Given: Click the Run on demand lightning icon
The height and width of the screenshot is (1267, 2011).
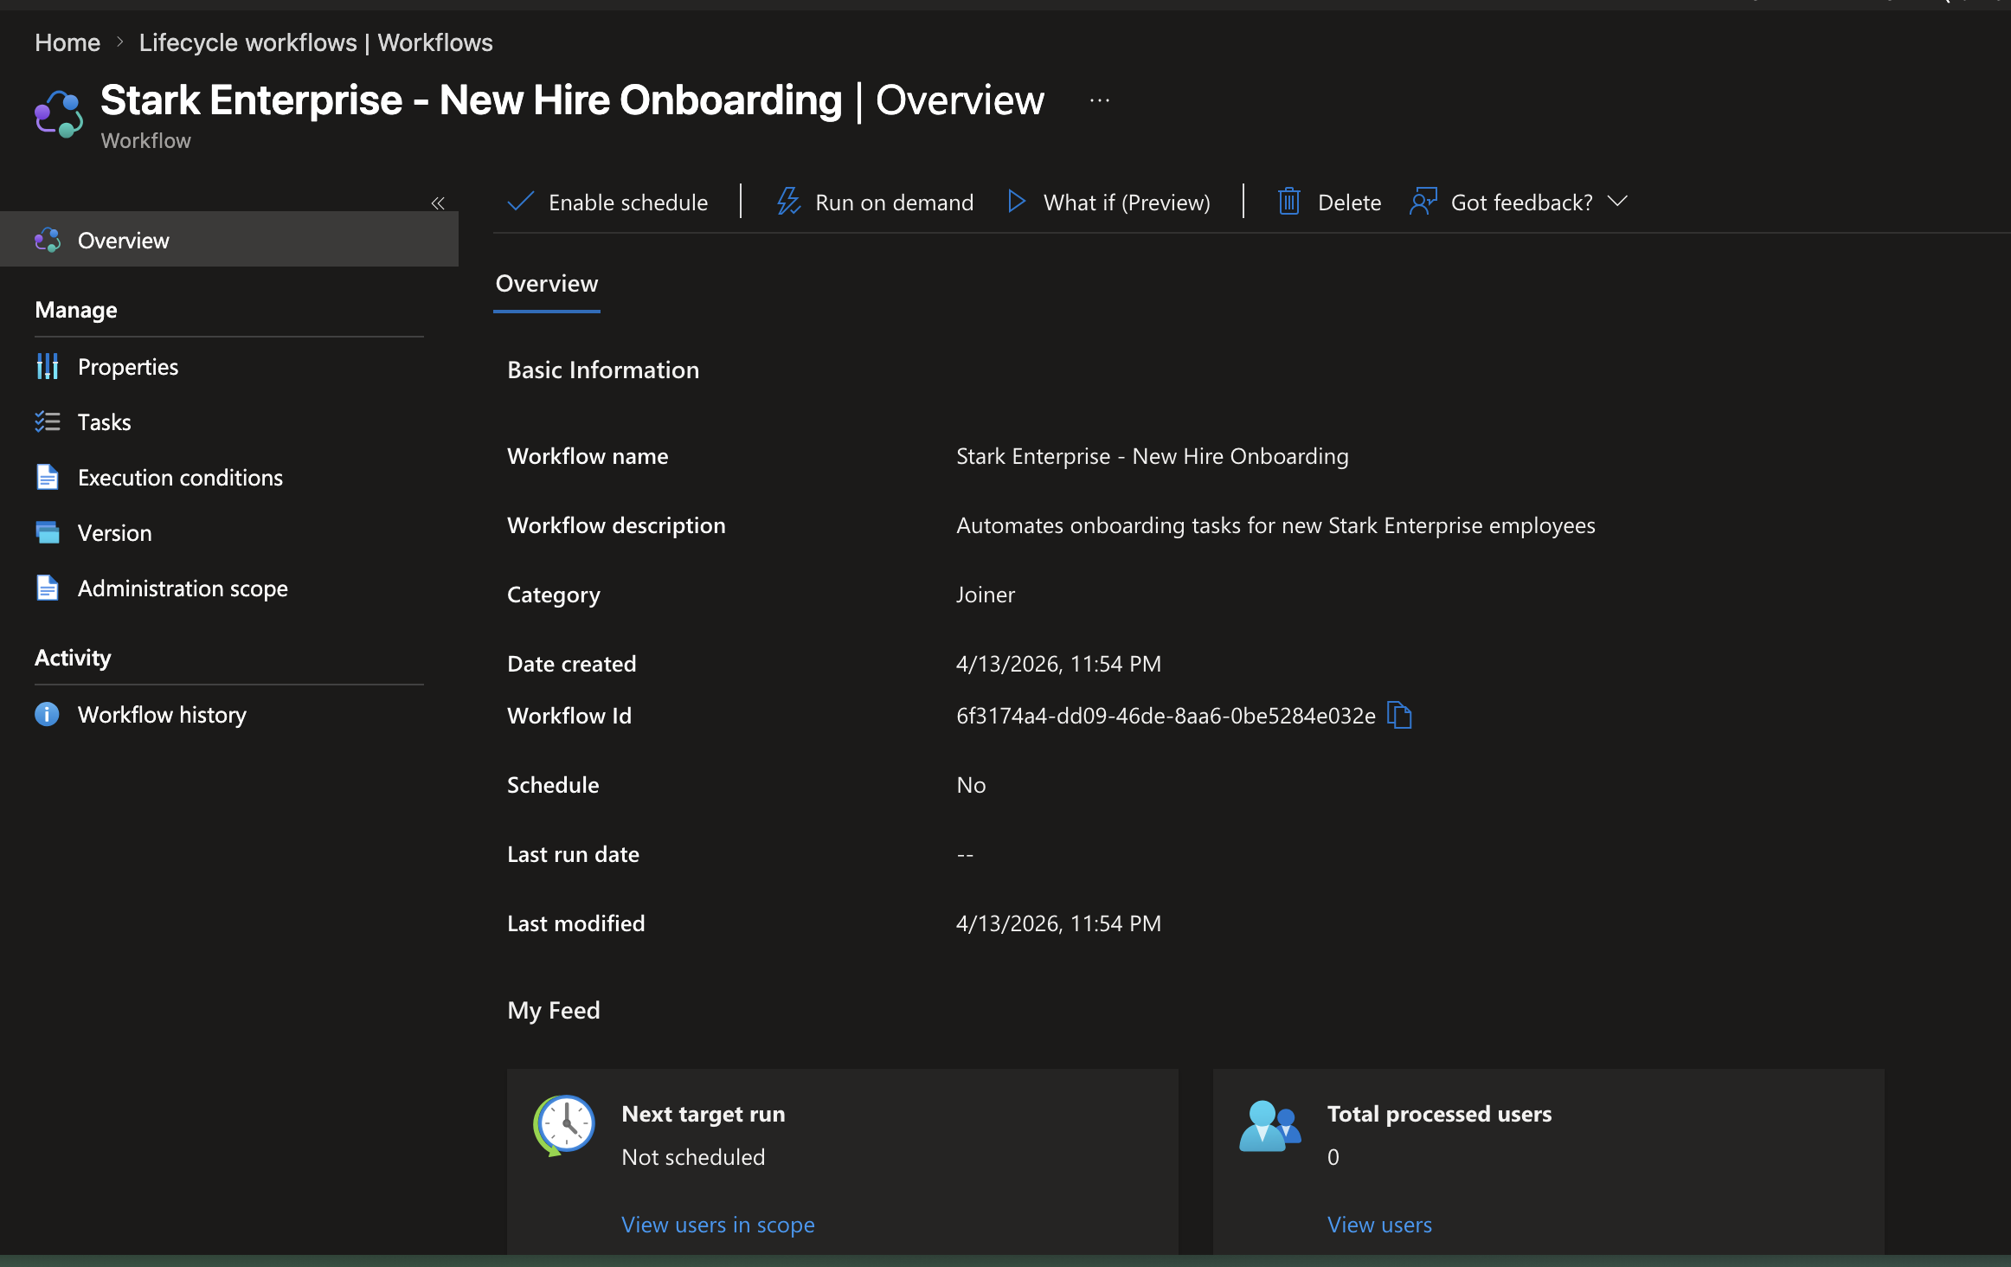Looking at the screenshot, I should [x=788, y=202].
